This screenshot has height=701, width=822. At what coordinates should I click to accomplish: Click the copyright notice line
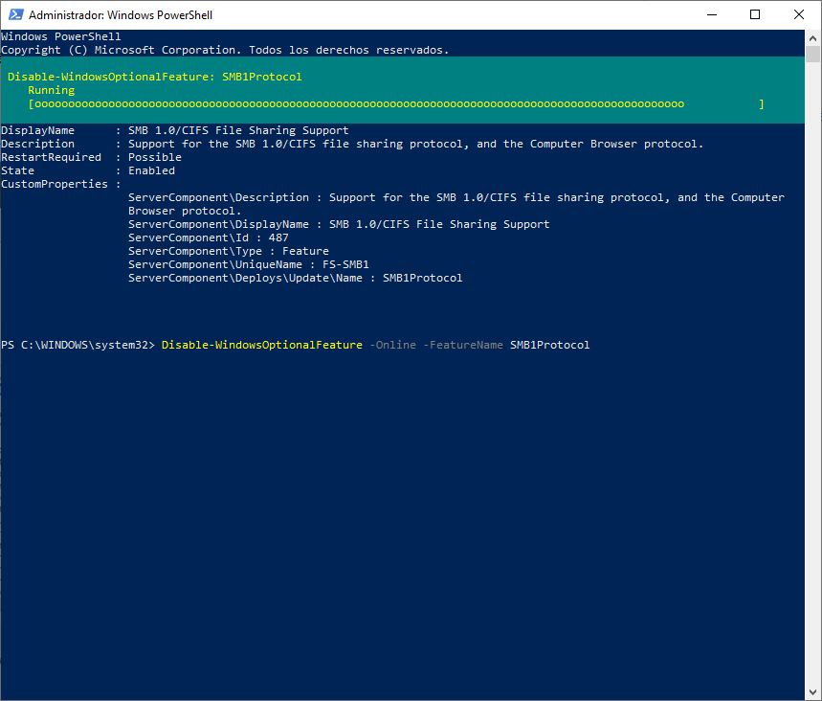pyautogui.click(x=225, y=49)
